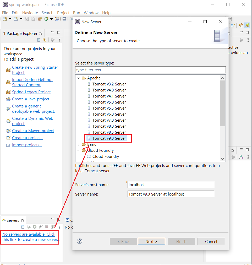Open the File menu
Viewport: 252px width, 265px height.
[x=5, y=13]
